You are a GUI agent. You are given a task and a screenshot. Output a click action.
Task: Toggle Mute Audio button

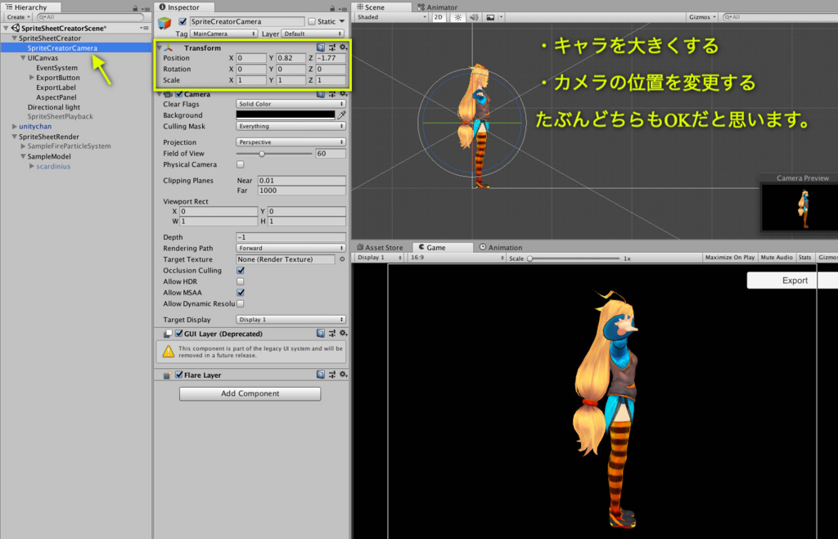[x=777, y=258]
